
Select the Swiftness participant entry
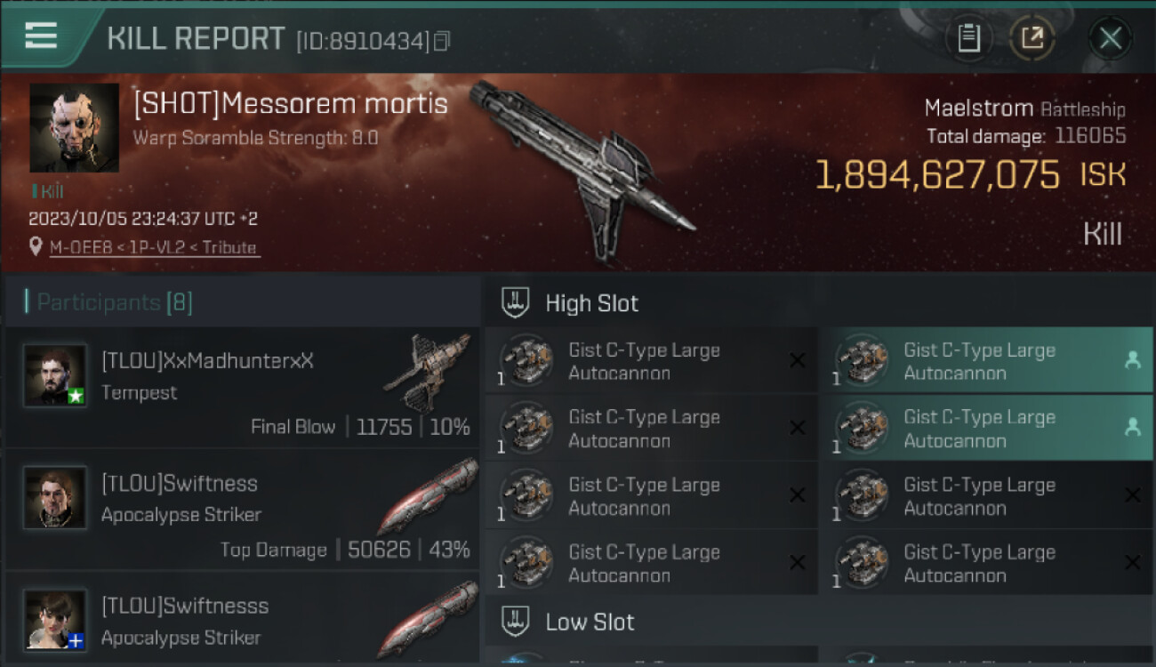(242, 510)
